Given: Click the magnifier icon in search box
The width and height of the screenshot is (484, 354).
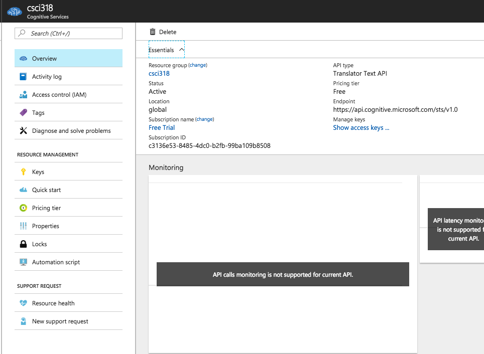Looking at the screenshot, I should 22,33.
